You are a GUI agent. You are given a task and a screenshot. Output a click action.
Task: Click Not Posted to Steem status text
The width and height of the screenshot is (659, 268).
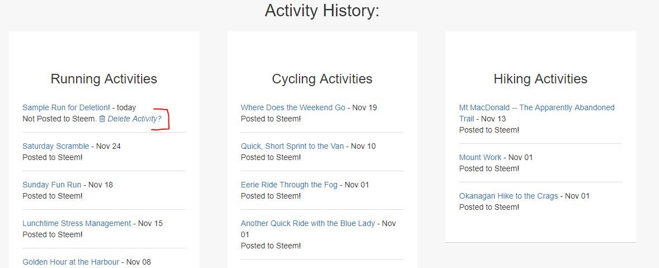pos(59,119)
